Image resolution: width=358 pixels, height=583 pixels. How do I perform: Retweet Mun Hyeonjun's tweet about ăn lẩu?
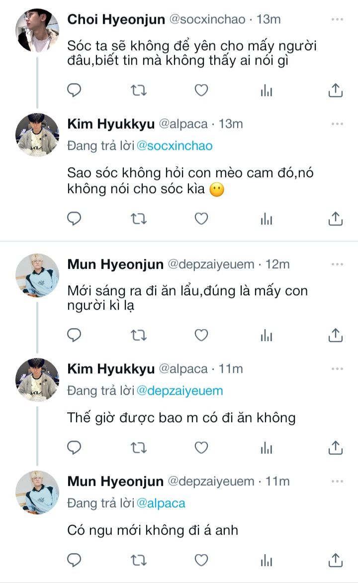click(x=138, y=335)
